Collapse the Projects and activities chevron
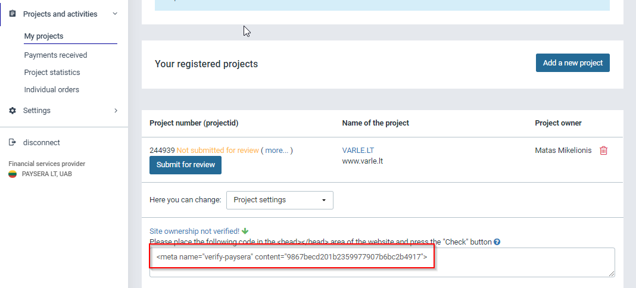 (115, 14)
